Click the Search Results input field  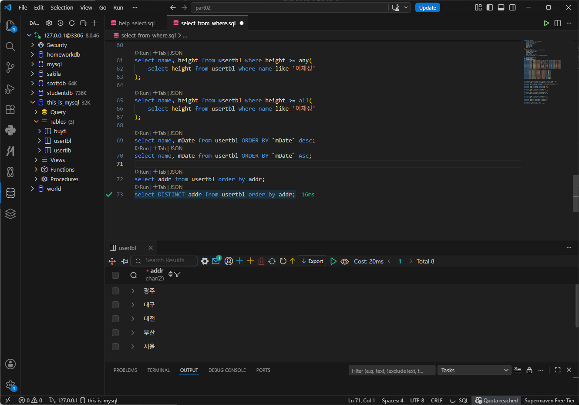(165, 260)
